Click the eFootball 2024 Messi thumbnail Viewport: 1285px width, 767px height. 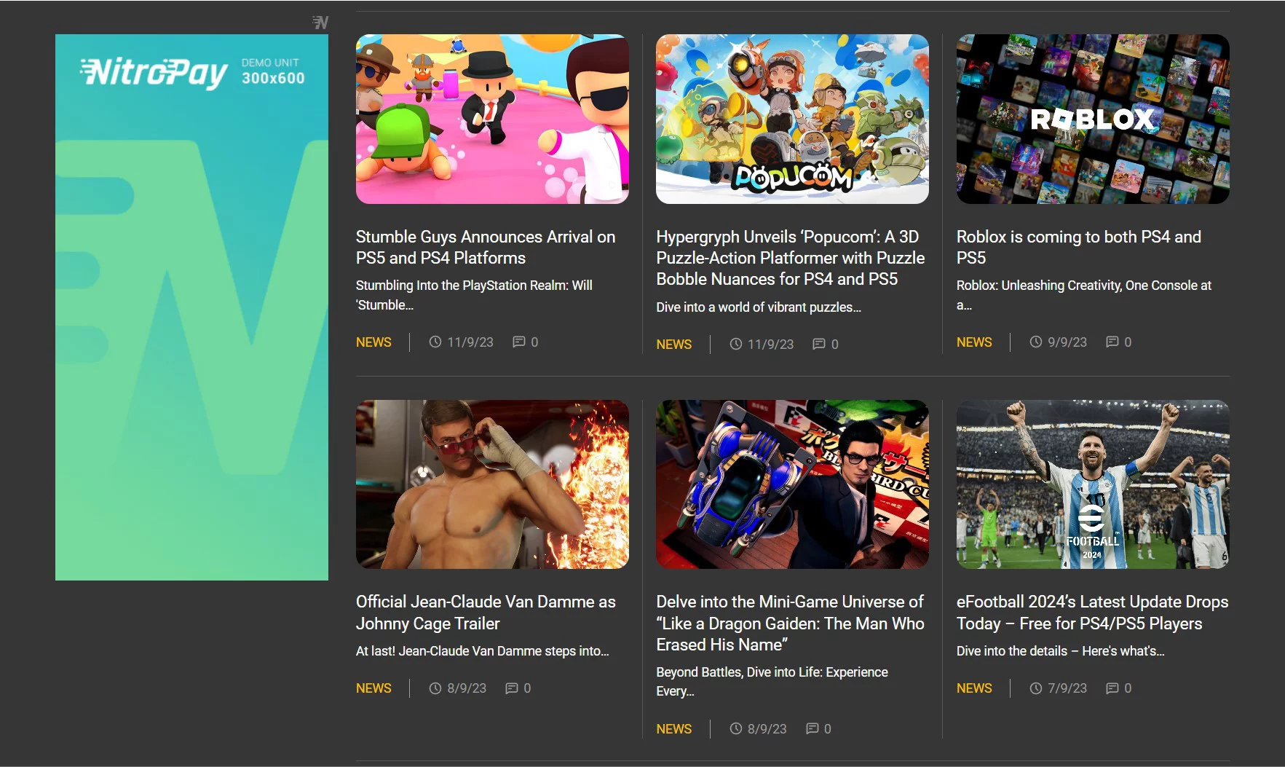1093,484
